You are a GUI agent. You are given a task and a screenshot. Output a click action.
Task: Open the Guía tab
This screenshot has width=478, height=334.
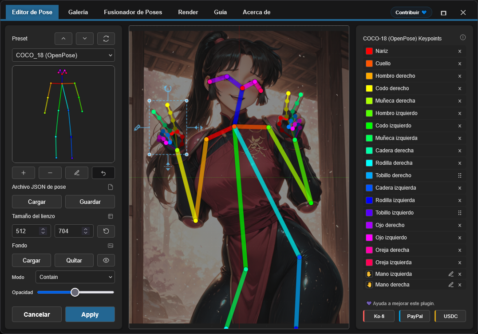point(221,12)
